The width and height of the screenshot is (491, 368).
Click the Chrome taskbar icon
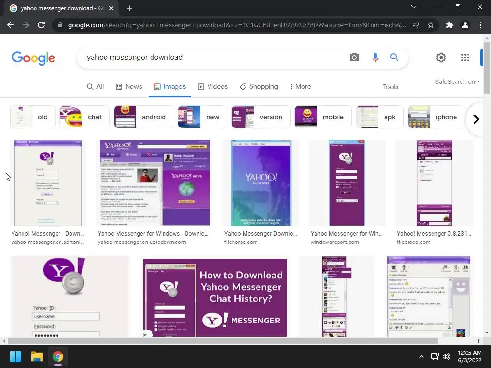click(x=58, y=356)
